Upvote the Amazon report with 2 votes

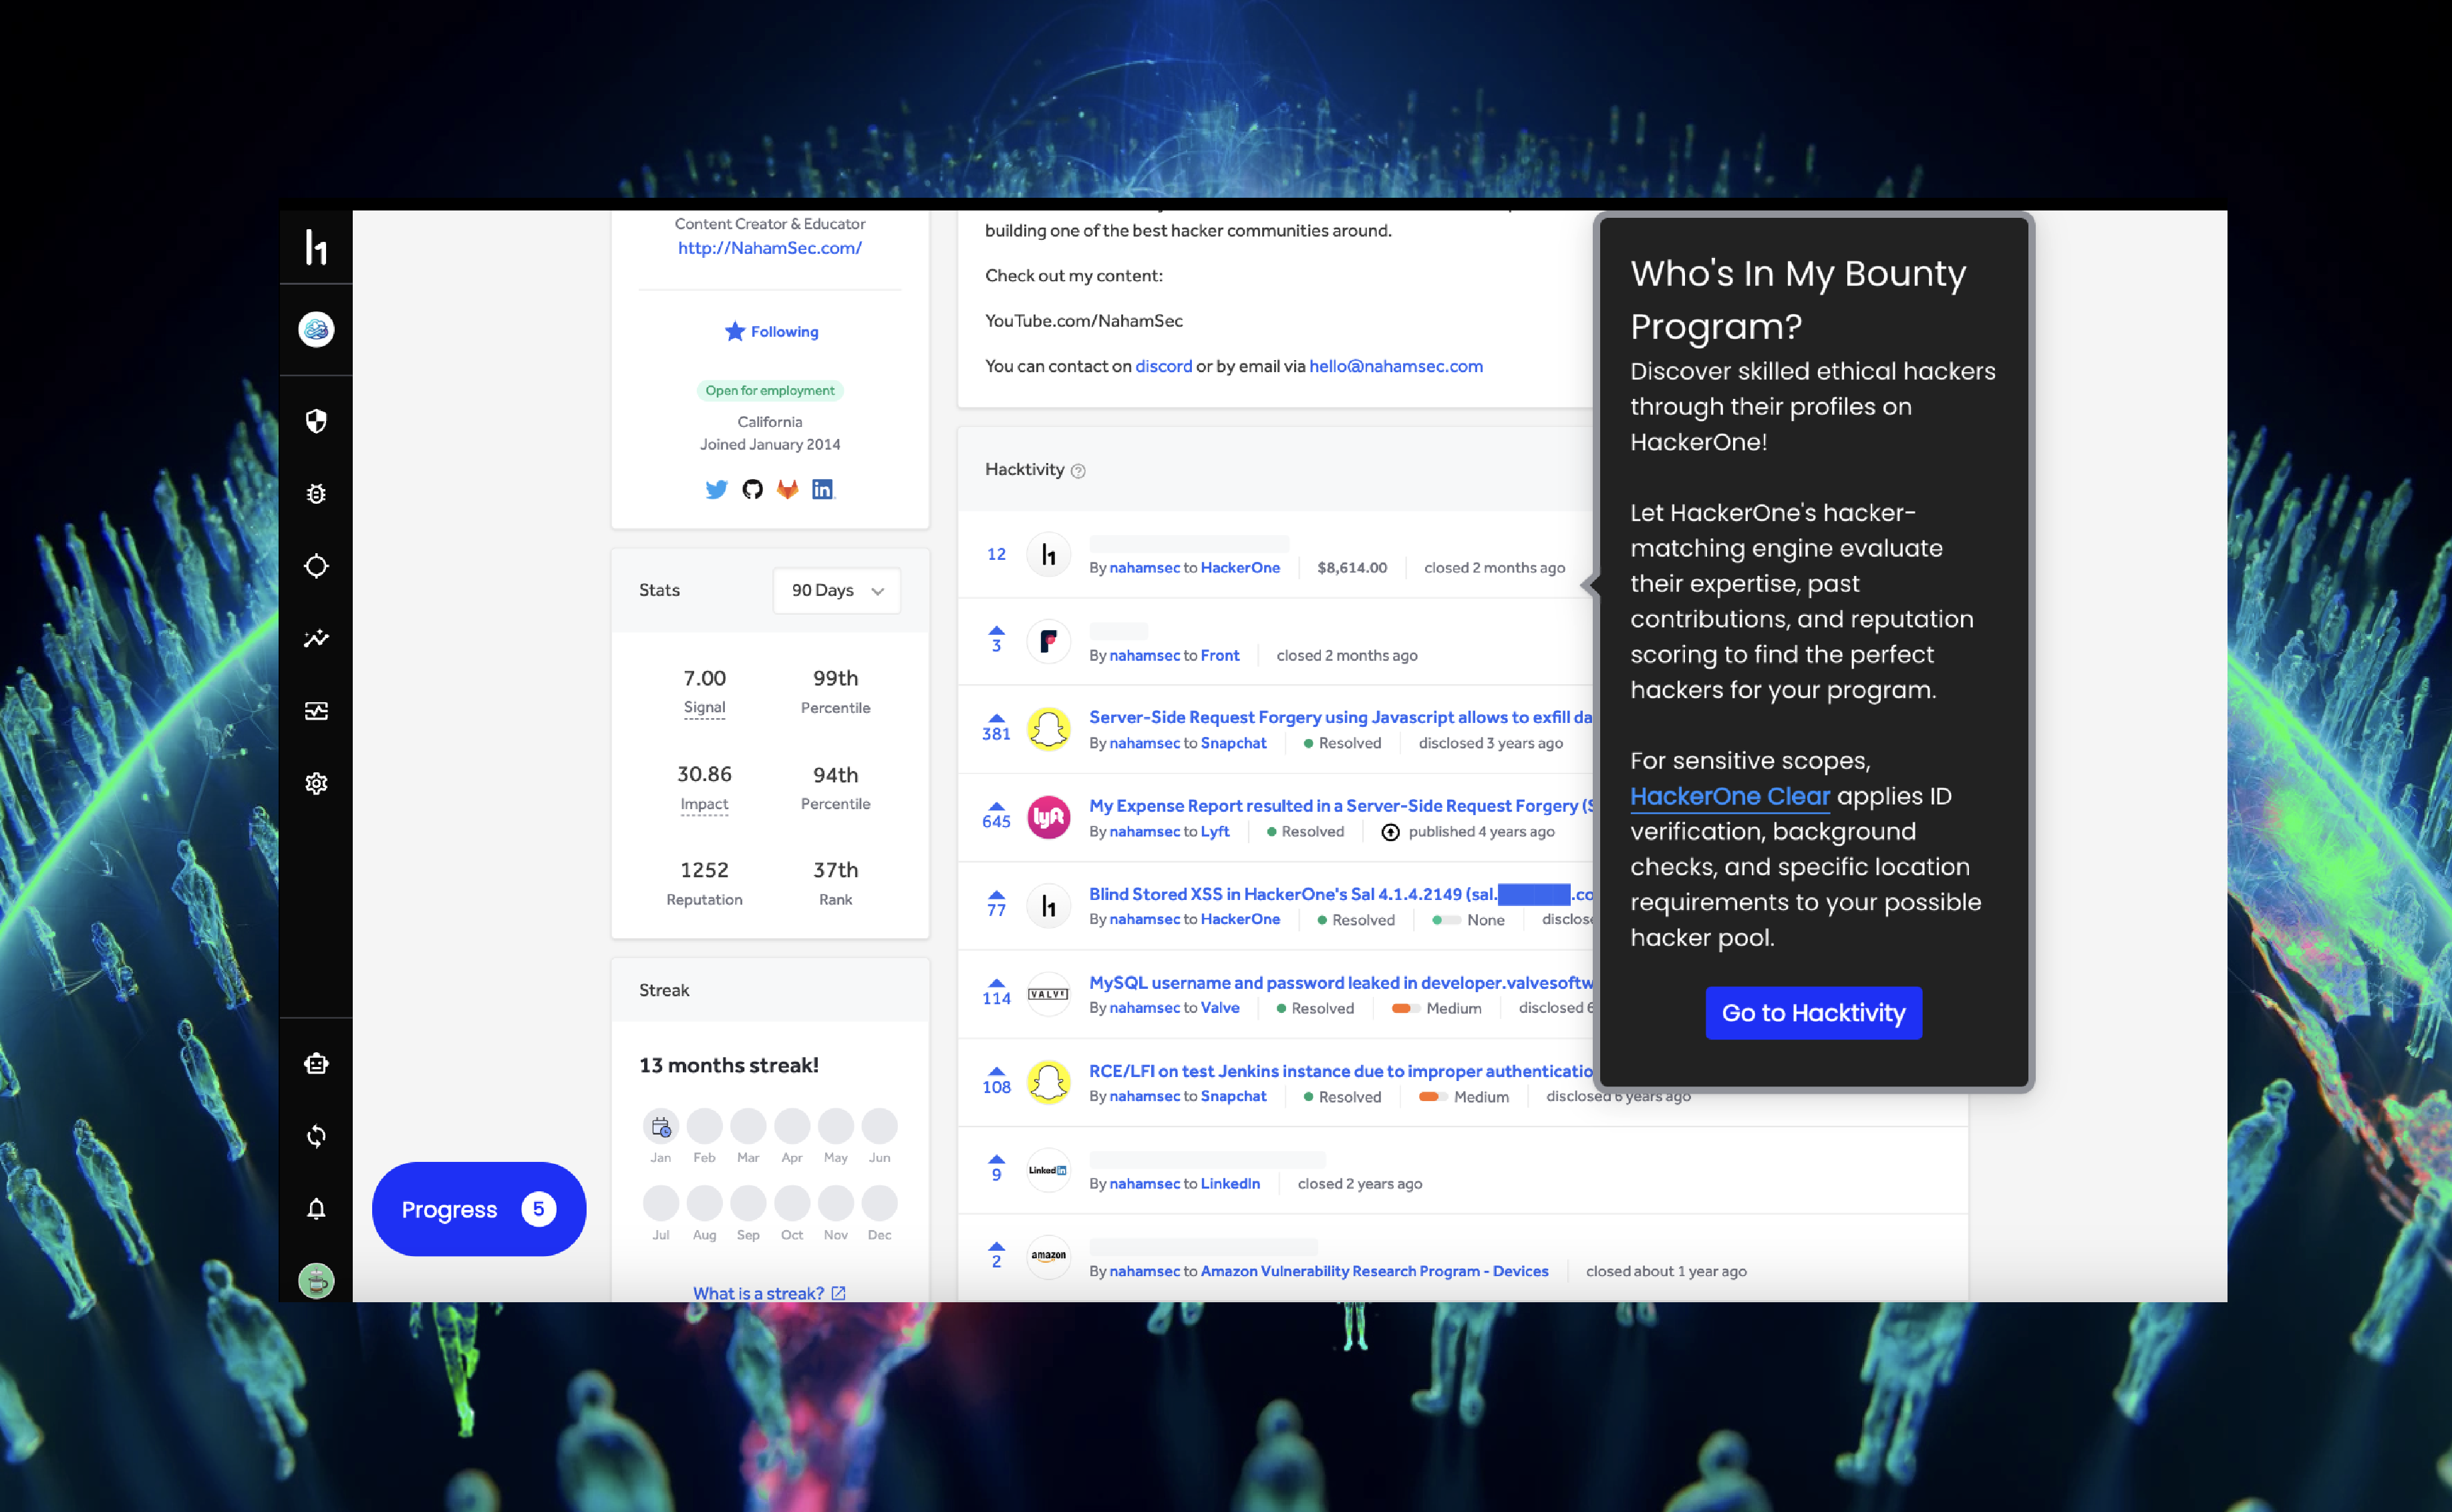tap(996, 1247)
